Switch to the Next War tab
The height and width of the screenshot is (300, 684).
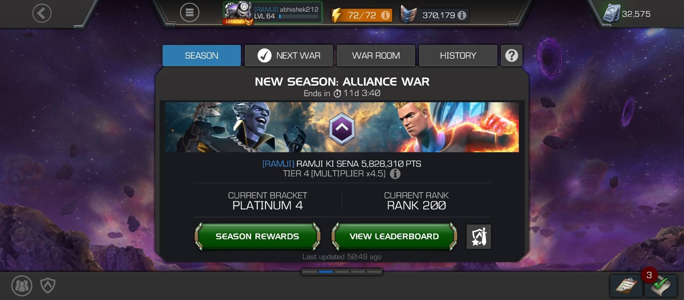pos(289,56)
